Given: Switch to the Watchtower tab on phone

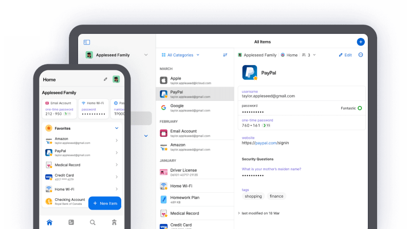Looking at the screenshot, I should point(114,222).
